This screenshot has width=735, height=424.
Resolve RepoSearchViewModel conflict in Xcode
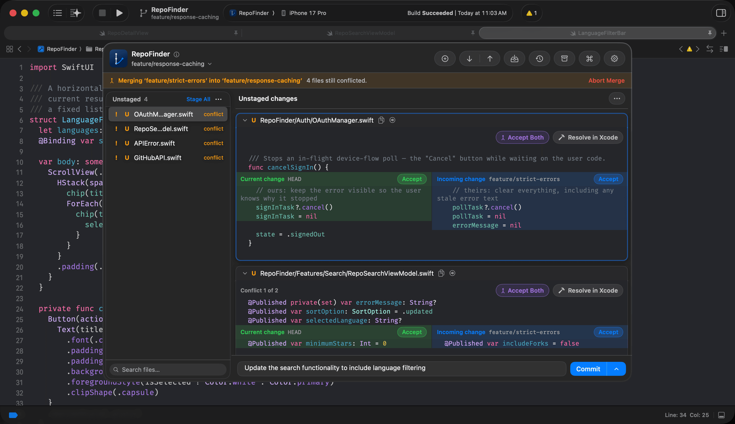588,290
